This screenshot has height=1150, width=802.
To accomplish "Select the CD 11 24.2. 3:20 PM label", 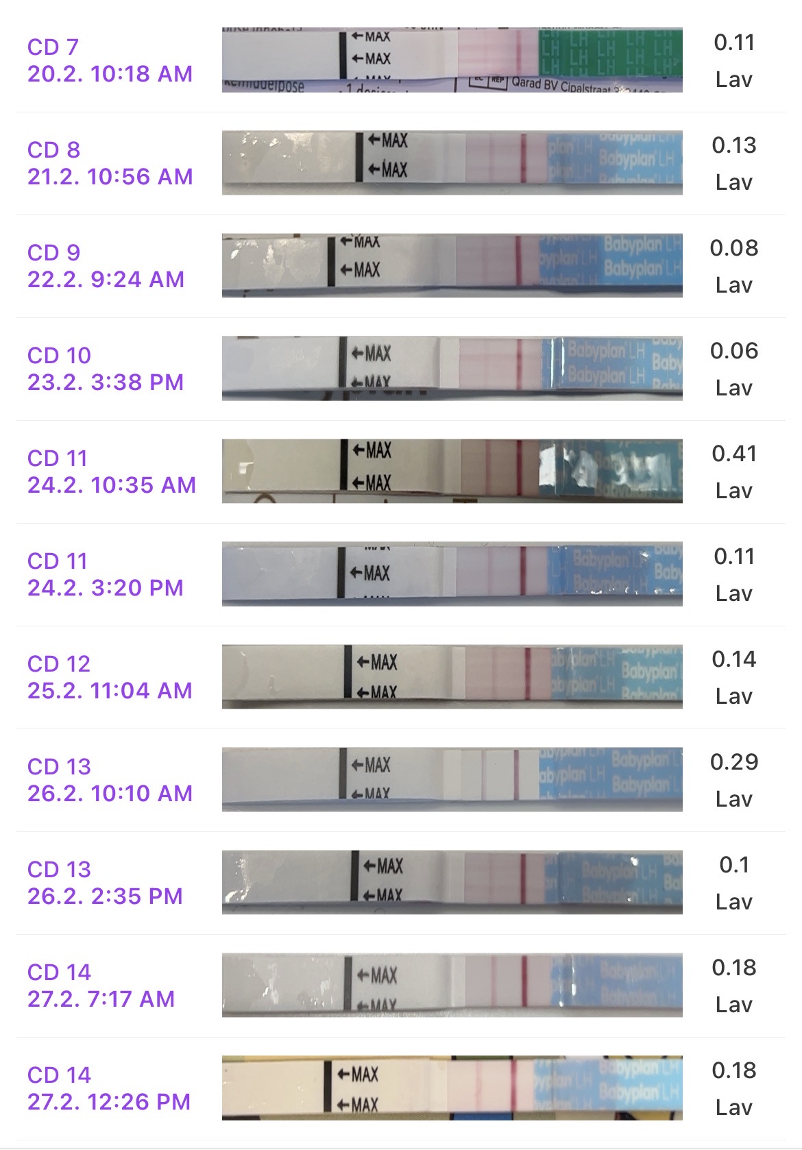I will pos(106,574).
